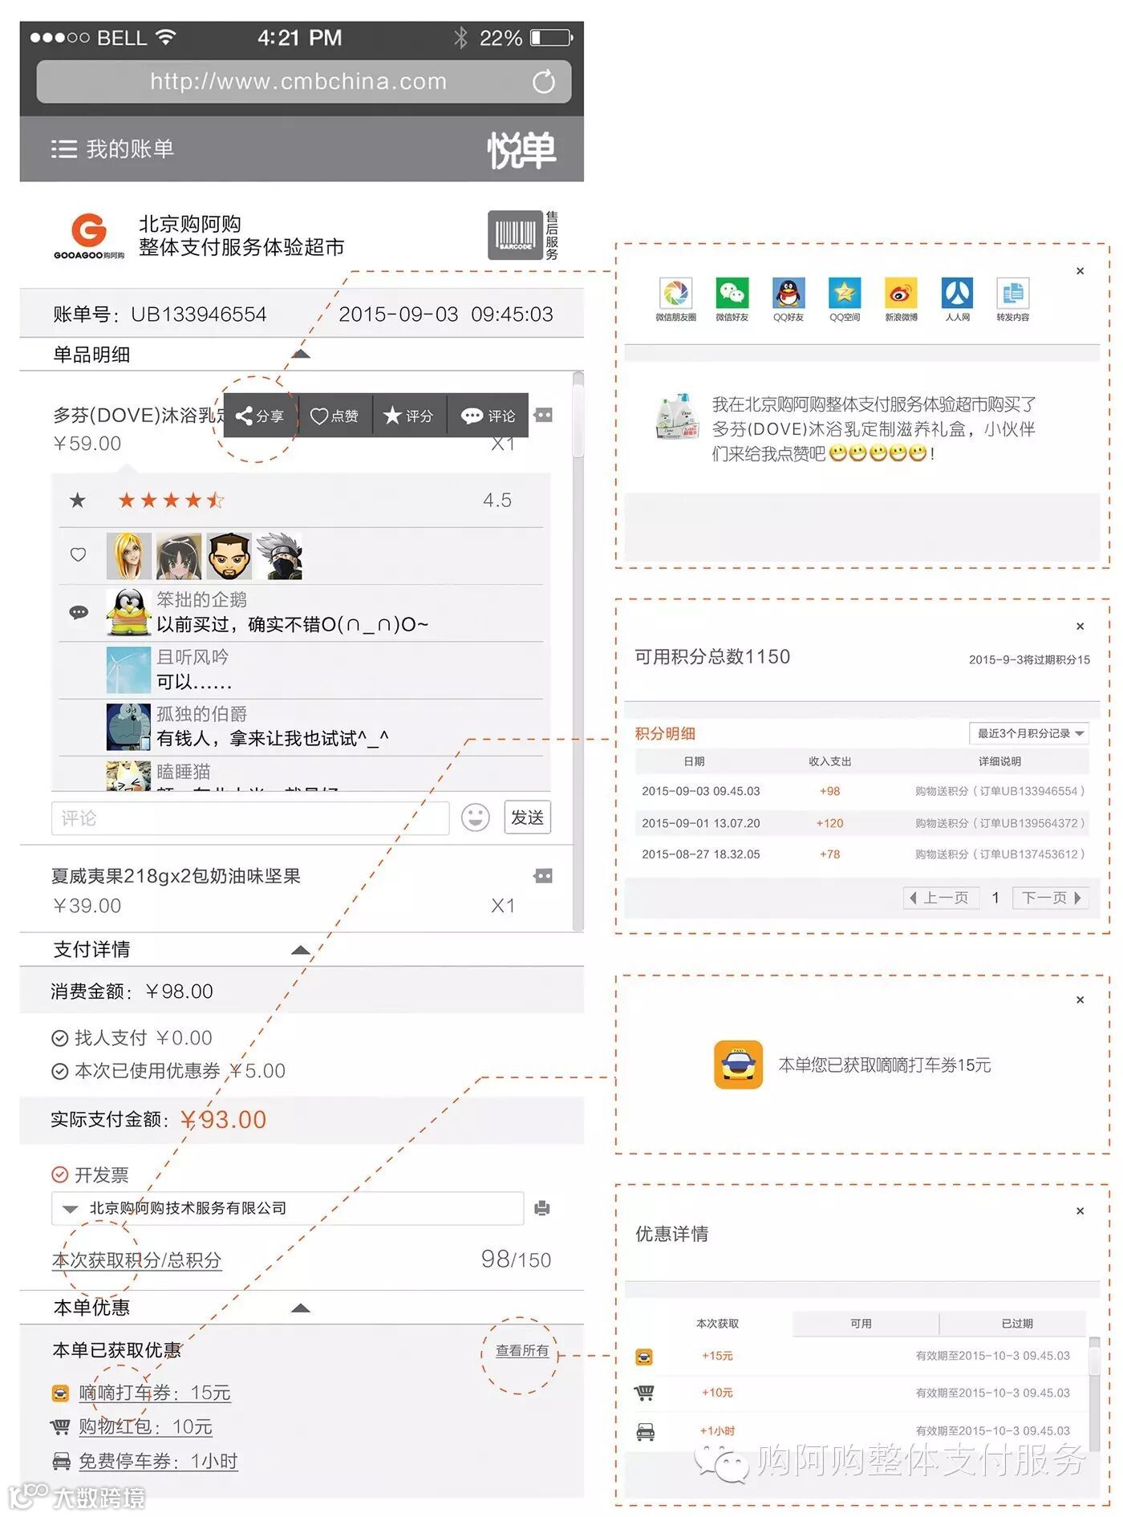
Task: Tap the 点赞 heart button
Action: pos(334,416)
